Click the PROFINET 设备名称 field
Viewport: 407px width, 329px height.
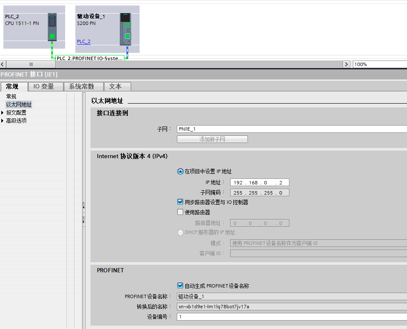pyautogui.click(x=292, y=296)
